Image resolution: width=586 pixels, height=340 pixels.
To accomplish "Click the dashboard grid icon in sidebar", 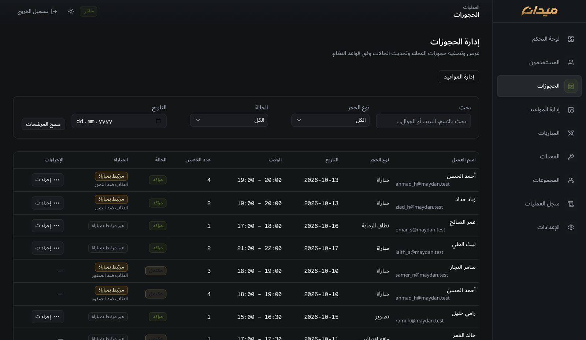I will point(571,39).
